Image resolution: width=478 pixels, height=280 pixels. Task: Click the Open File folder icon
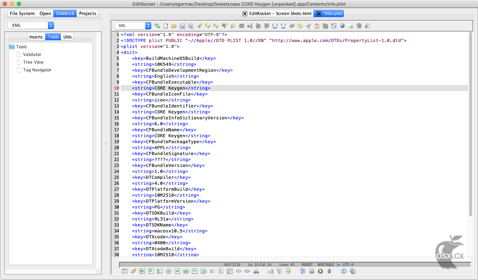coord(174,26)
